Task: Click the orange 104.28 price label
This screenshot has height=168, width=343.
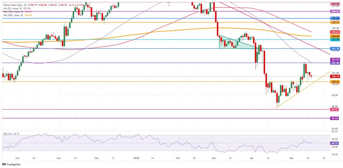Action: 335,36
